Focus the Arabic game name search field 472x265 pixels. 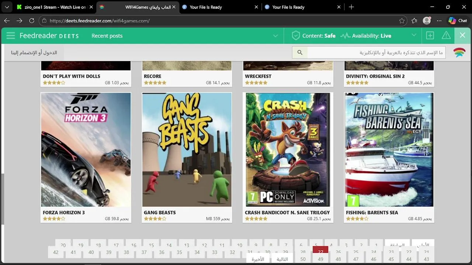pyautogui.click(x=376, y=53)
